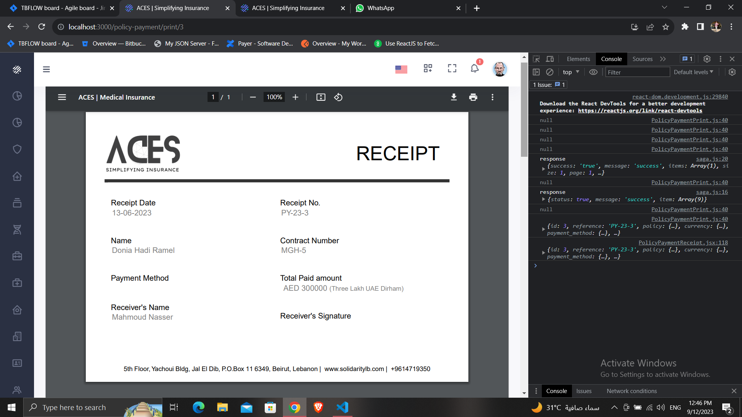Click the fit-to-page icon
Image resolution: width=742 pixels, height=417 pixels.
click(321, 97)
